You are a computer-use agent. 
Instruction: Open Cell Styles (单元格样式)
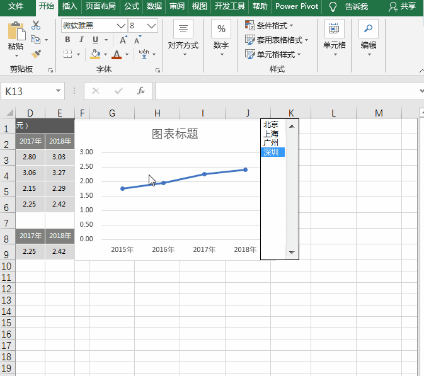point(273,54)
